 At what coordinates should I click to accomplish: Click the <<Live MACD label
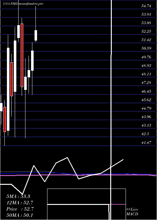[132, 212]
